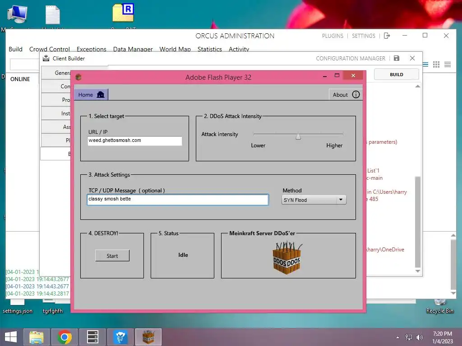This screenshot has width=462, height=346.
Task: Click the Start attack button
Action: tap(112, 256)
